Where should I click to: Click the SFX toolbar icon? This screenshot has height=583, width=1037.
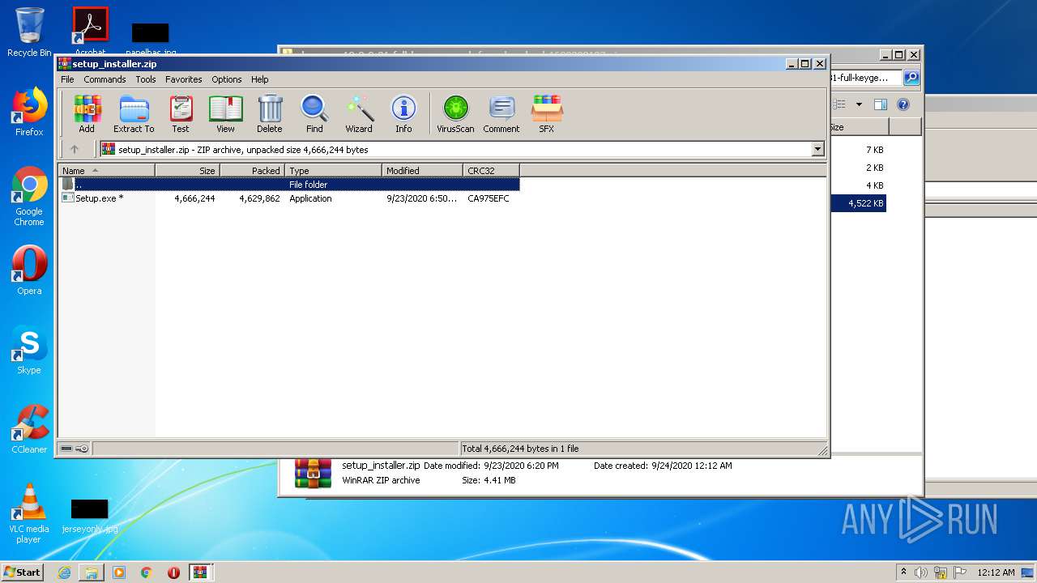point(547,113)
